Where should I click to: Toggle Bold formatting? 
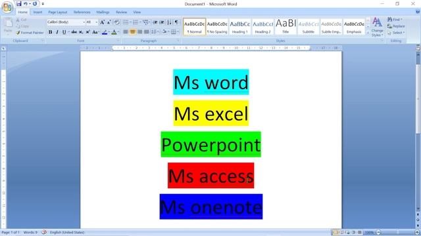click(x=50, y=32)
